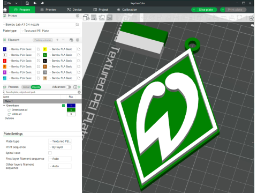Click Greenbase filament 1 blue cell
257x193 pixels.
click(71, 106)
